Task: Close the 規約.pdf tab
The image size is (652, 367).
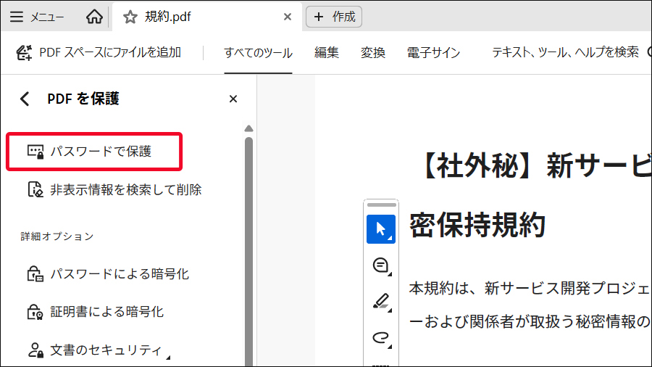Action: [x=288, y=17]
